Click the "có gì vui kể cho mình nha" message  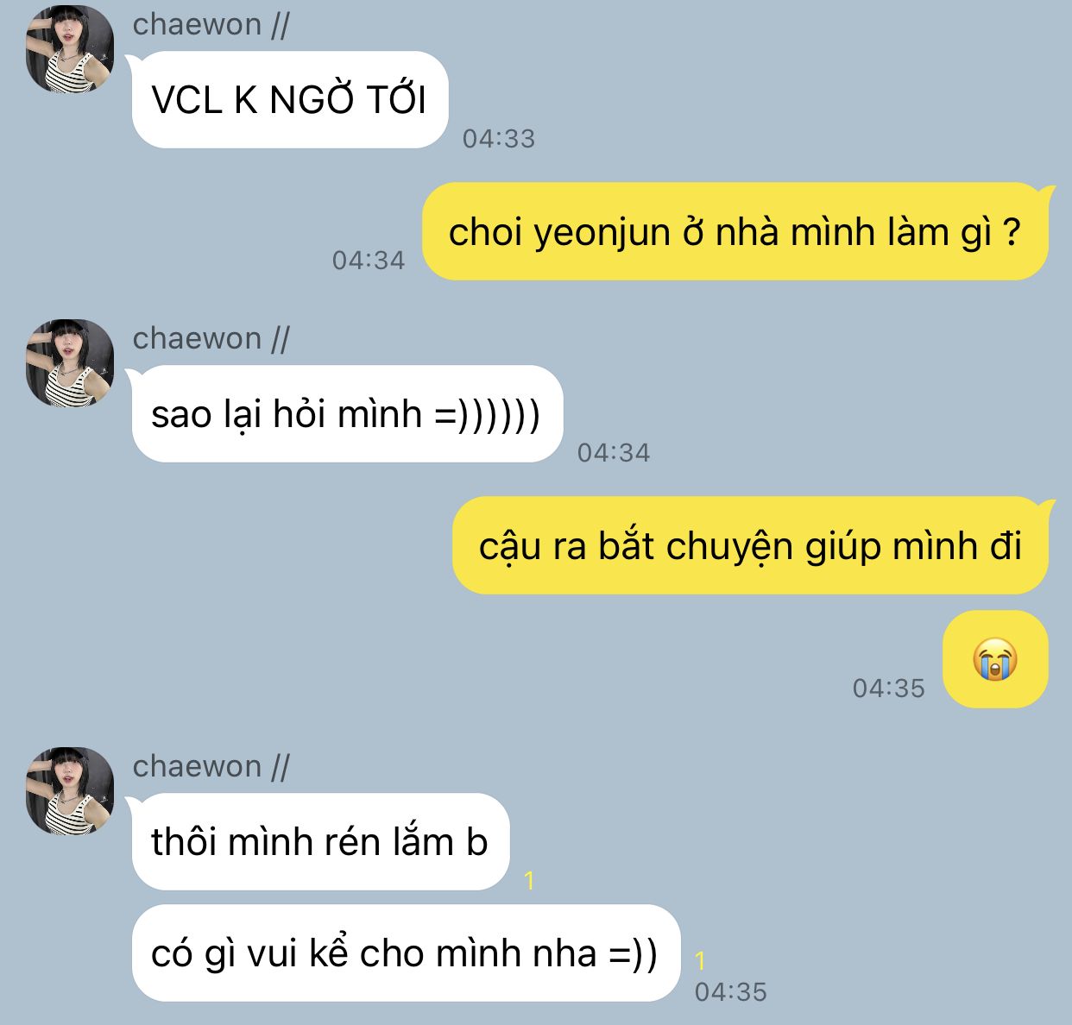coord(406,953)
